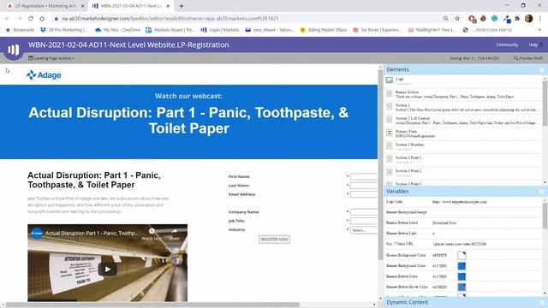Click the Job Title input field
Screen dimensions: 548x308
(x=364, y=221)
